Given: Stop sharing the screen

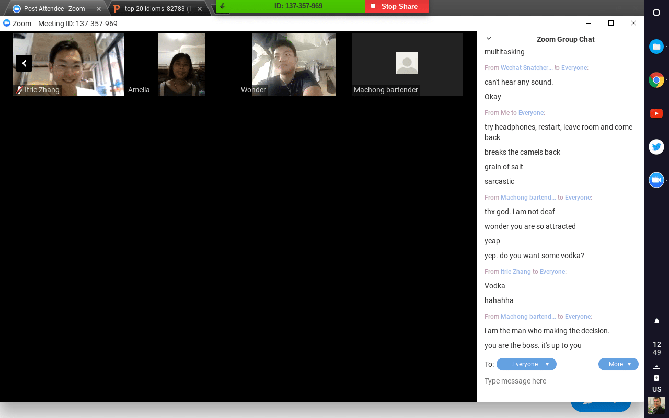Looking at the screenshot, I should [x=397, y=6].
